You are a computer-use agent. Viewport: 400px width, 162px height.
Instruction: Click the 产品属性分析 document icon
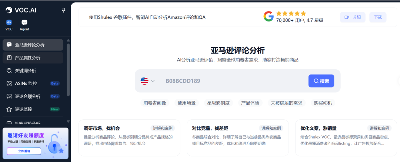tap(9, 58)
